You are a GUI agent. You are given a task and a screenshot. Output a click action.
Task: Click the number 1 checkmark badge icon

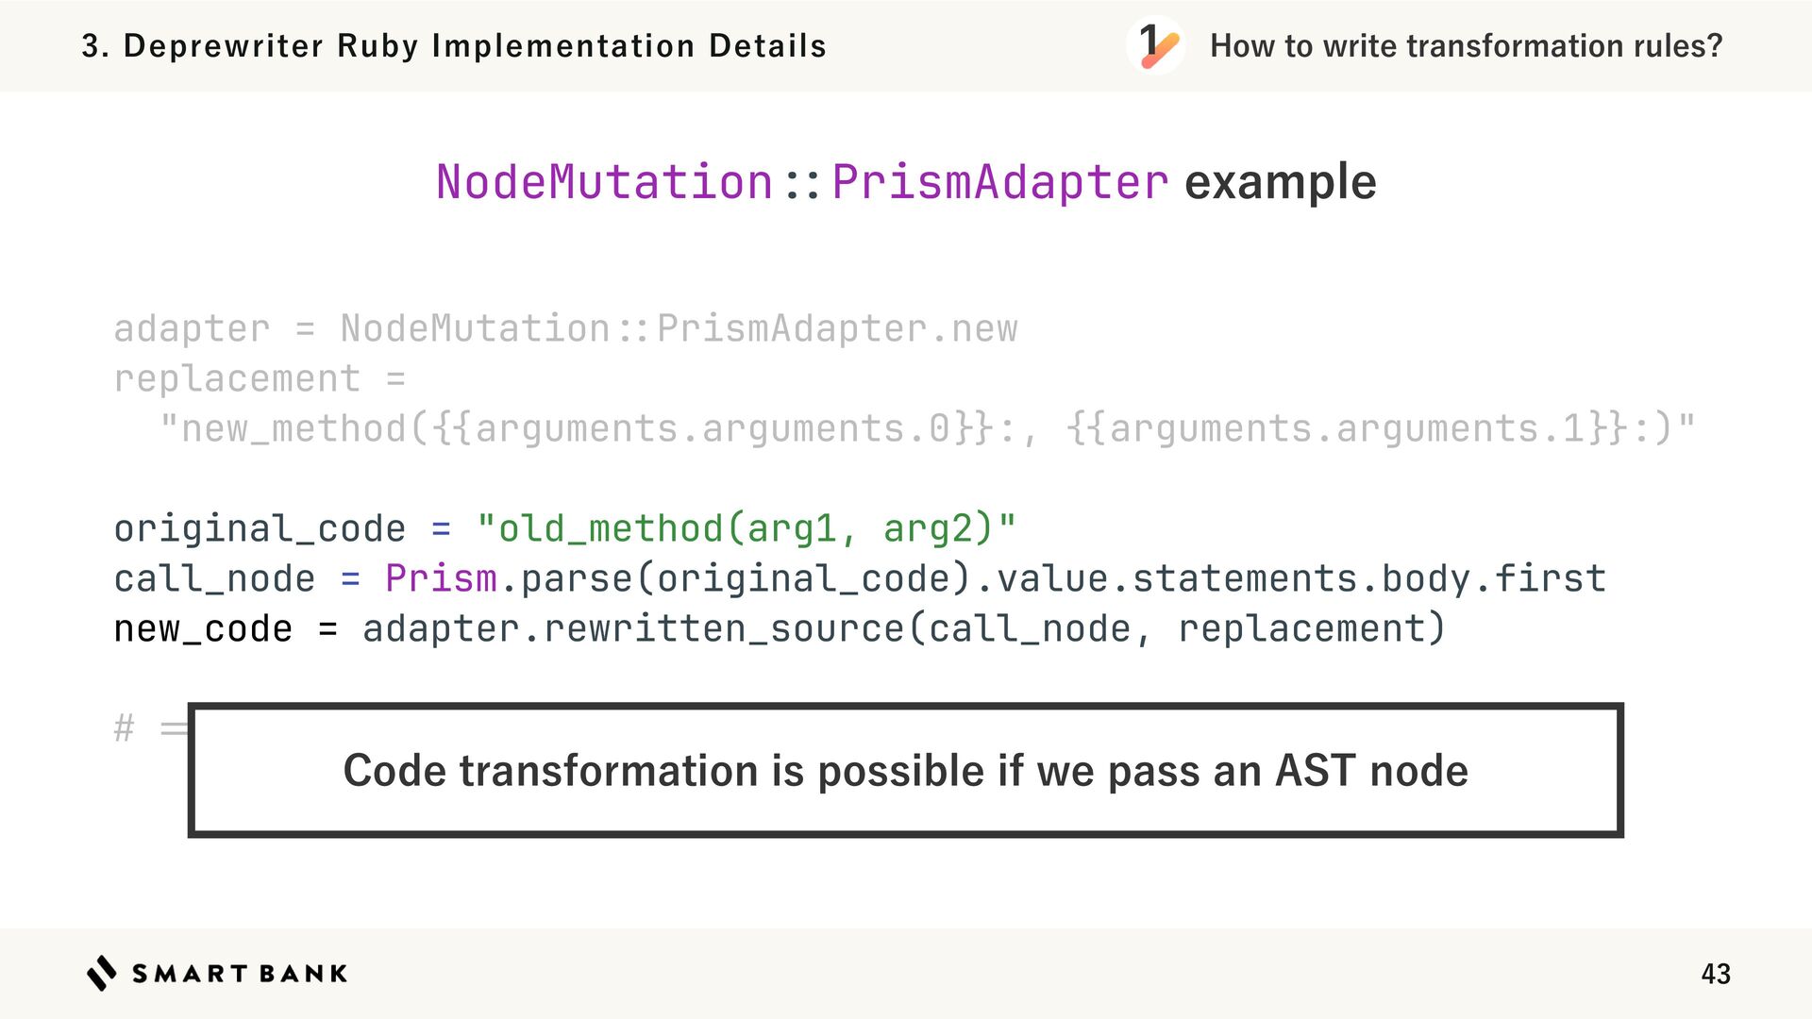pyautogui.click(x=1155, y=45)
